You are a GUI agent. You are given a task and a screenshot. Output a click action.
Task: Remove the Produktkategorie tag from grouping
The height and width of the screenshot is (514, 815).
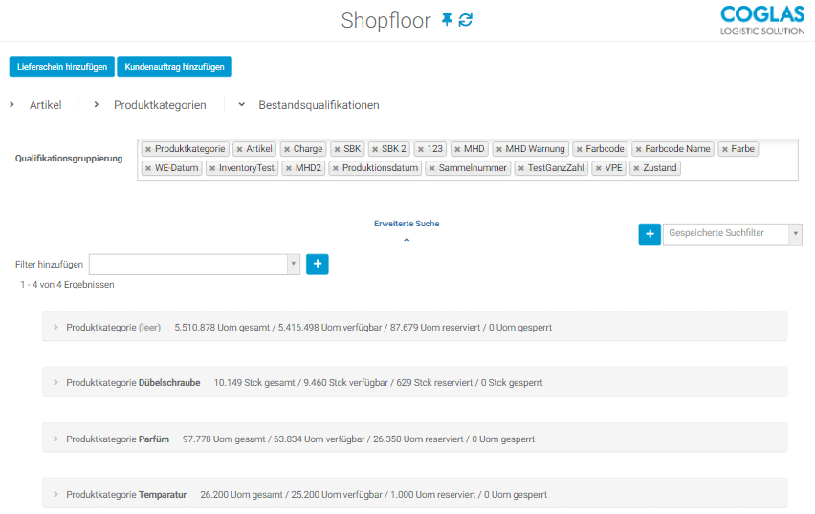pyautogui.click(x=148, y=149)
